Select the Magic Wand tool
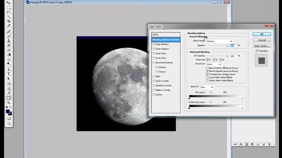This screenshot has width=282, height=158. [x=9, y=17]
